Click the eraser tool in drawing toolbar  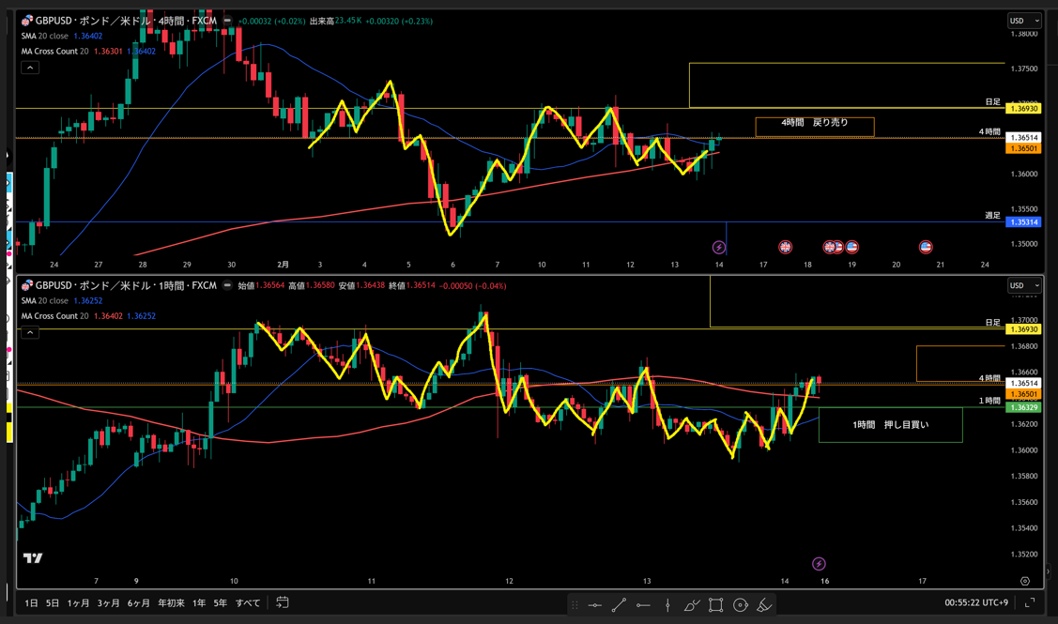point(764,605)
